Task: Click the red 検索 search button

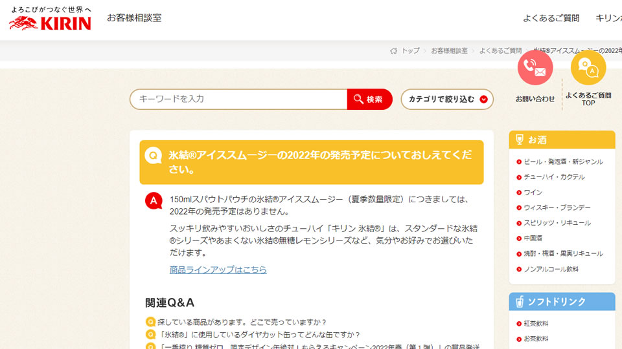Action: click(369, 100)
